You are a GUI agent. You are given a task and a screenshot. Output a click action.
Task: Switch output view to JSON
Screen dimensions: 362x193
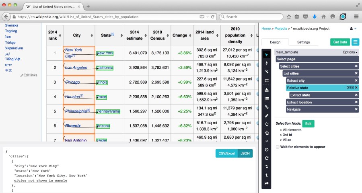pos(245,153)
